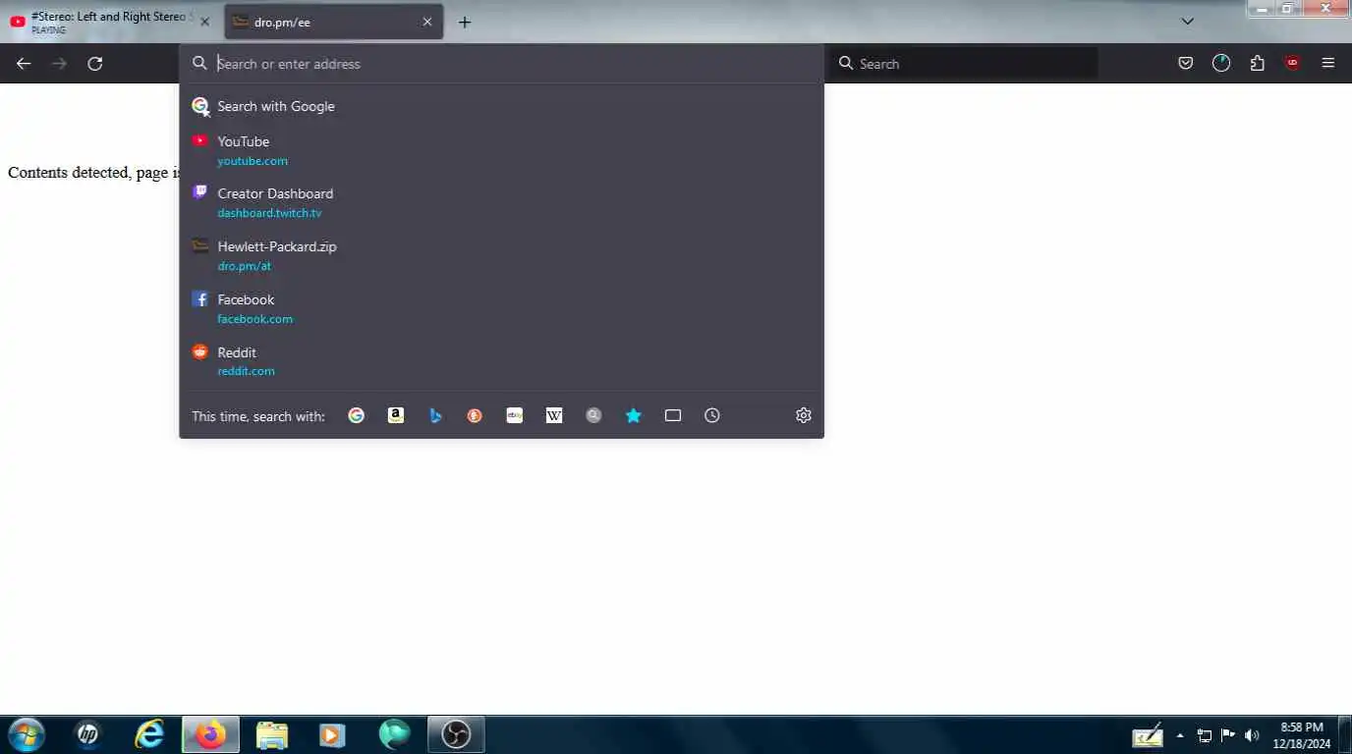Open the Action Center flag icon
The width and height of the screenshot is (1352, 754).
(1228, 735)
